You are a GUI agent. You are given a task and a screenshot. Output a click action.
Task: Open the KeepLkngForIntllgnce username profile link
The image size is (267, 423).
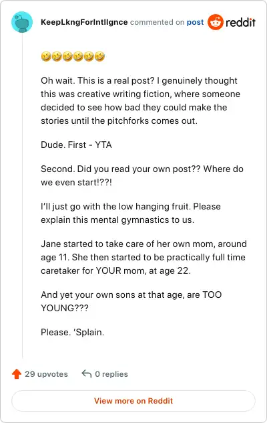pos(84,22)
